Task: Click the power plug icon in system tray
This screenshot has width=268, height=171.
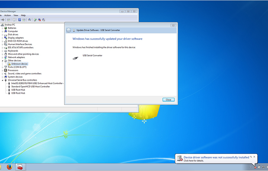Action: pyautogui.click(x=259, y=167)
